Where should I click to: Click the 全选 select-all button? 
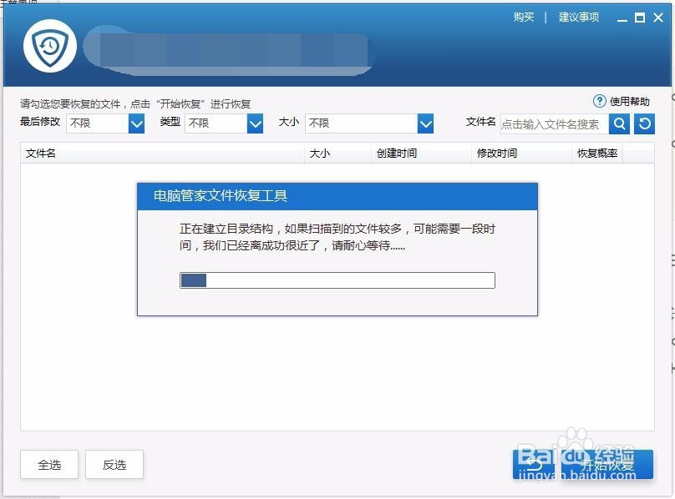(x=49, y=465)
